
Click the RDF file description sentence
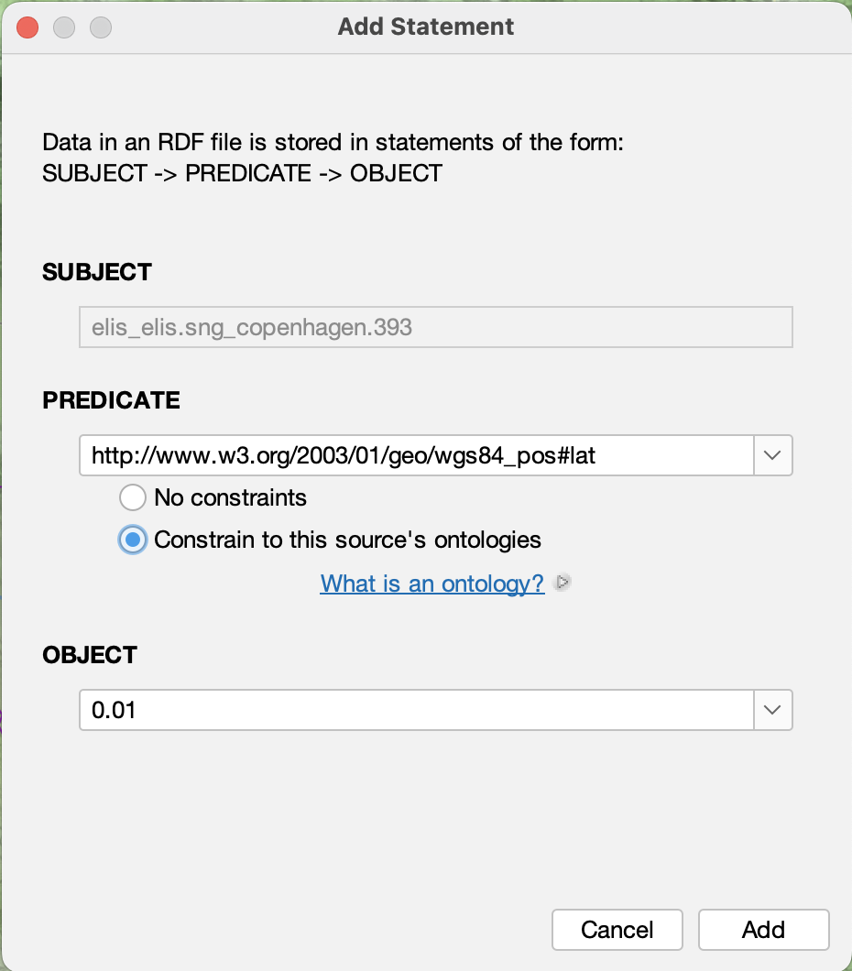click(x=333, y=144)
